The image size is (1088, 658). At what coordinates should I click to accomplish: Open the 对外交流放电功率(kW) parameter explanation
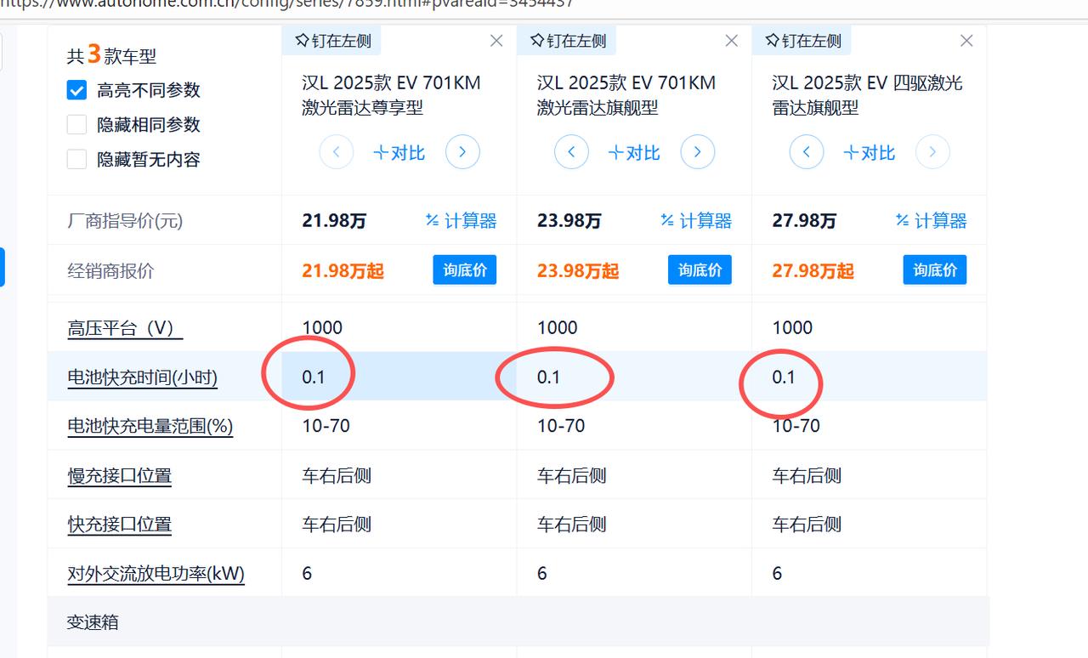pos(156,574)
